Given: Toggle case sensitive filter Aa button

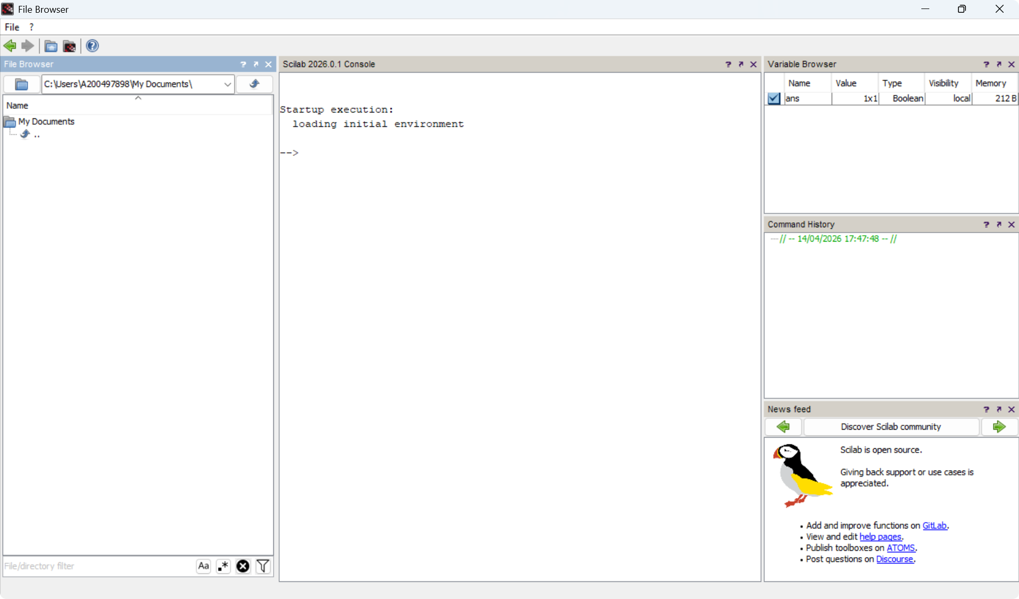Looking at the screenshot, I should coord(203,566).
